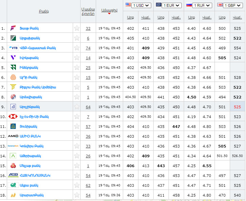Toggle favorite star for row 10 HSBC bank
This screenshot has width=246, height=201.
(77, 117)
